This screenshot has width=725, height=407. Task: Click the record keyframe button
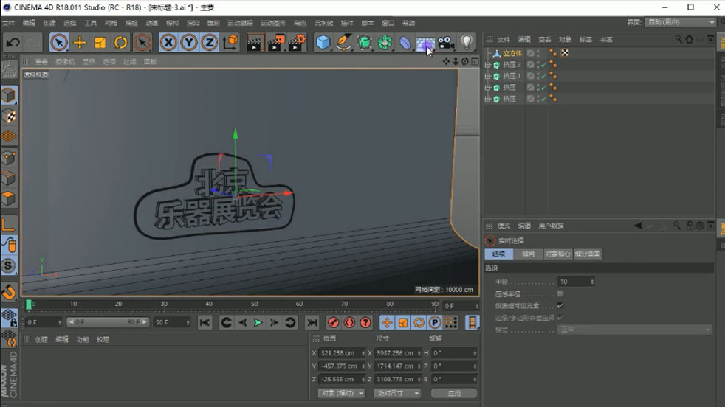pos(334,322)
